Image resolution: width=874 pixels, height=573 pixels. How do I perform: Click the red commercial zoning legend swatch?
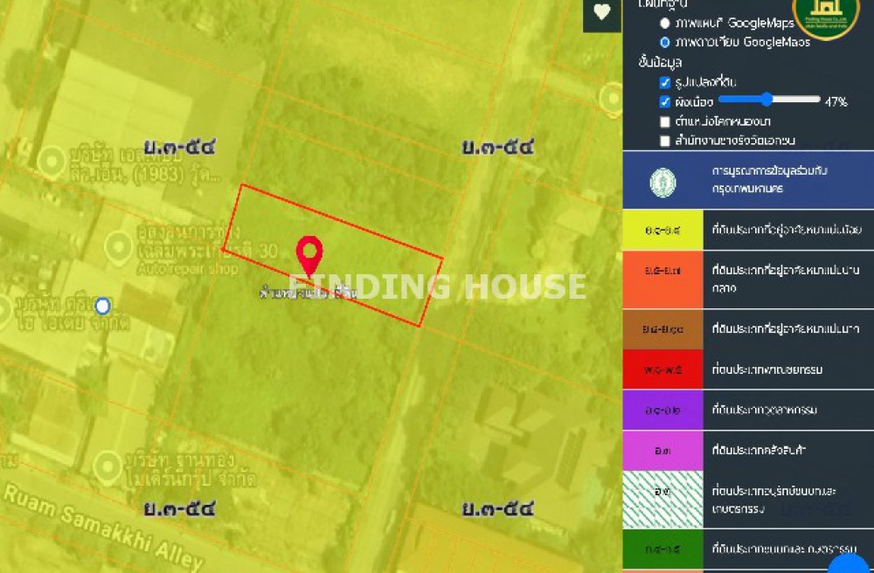[662, 369]
